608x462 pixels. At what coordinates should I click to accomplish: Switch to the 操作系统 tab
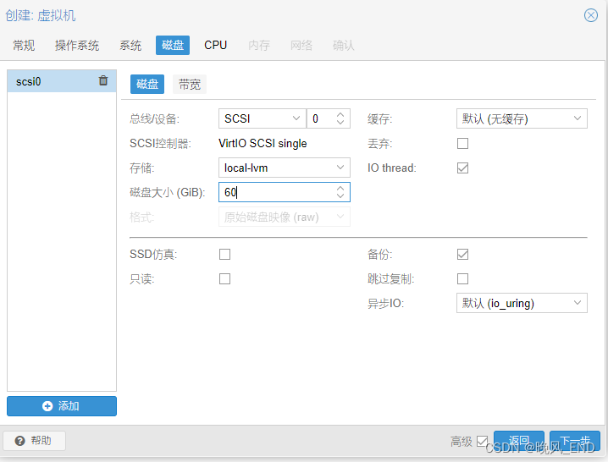tap(77, 46)
